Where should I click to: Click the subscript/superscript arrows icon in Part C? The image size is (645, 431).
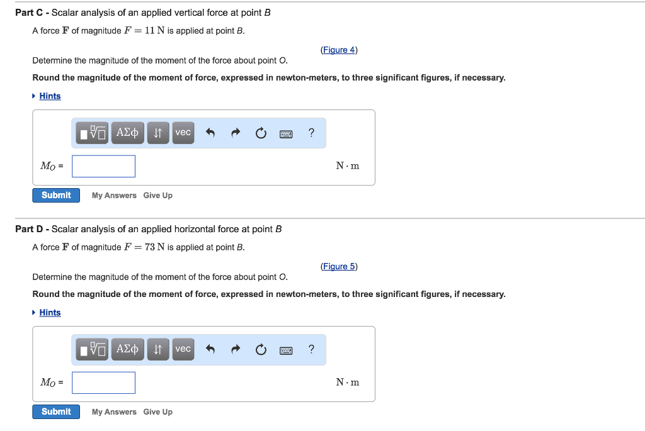[x=157, y=133]
